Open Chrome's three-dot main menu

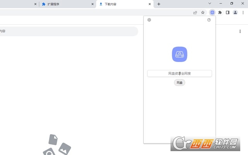pyautogui.click(x=243, y=12)
